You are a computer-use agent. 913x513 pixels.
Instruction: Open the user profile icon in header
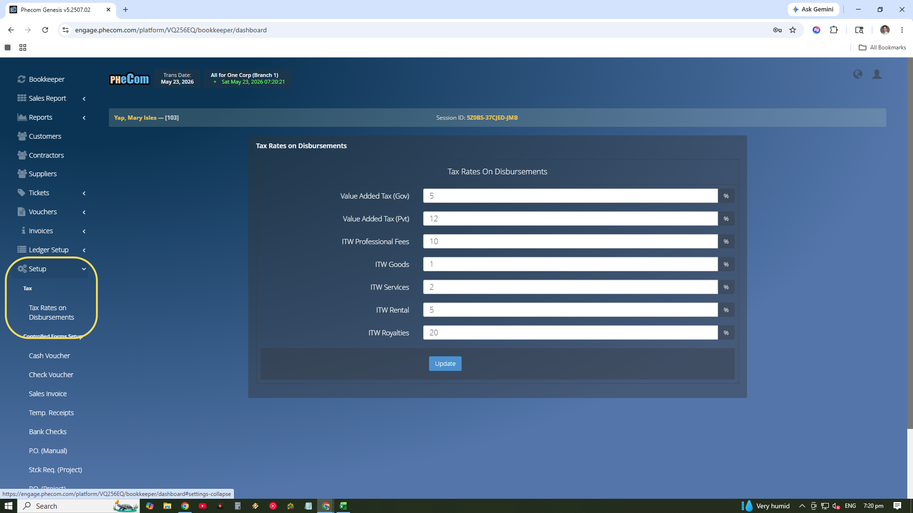(x=877, y=74)
